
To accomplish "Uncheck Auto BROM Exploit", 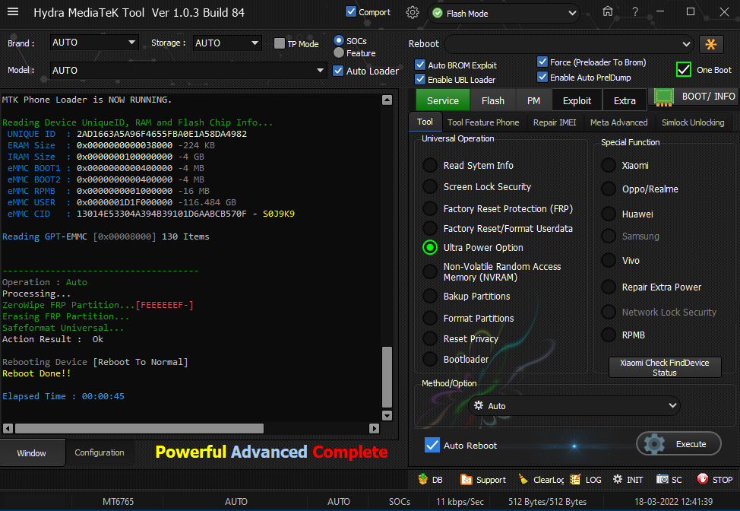I will click(x=420, y=65).
